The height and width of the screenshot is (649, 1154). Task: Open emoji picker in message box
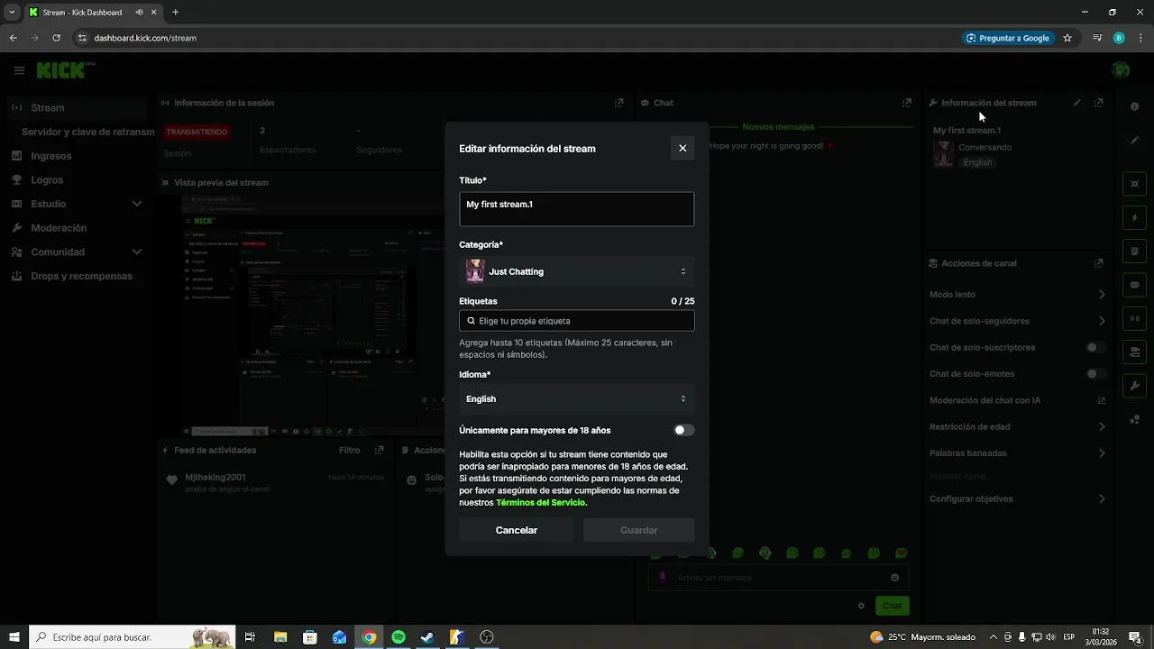pos(894,578)
